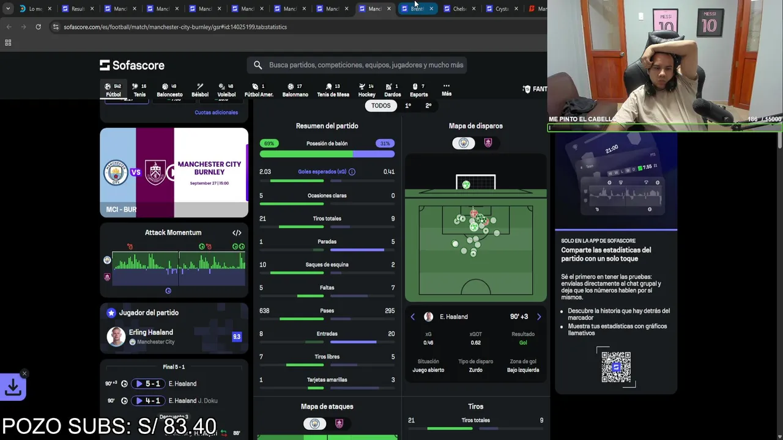Screen dimensions: 783x440
Task: Click the 'Ocasiones claras' stat label
Action: point(327,196)
